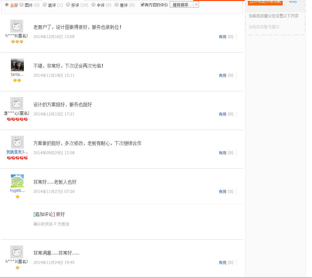Uncheck the 有内容的评价 checkbox
The image size is (312, 278).
(142, 5)
